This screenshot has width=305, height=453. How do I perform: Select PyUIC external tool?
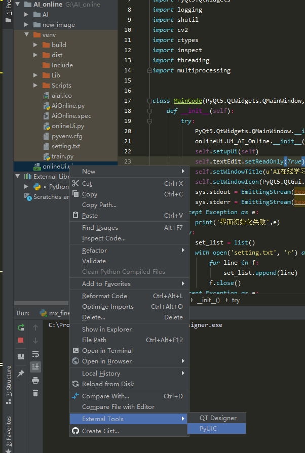click(216, 429)
